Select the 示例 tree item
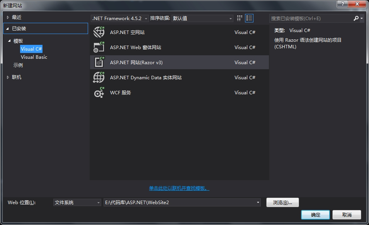 [18, 65]
